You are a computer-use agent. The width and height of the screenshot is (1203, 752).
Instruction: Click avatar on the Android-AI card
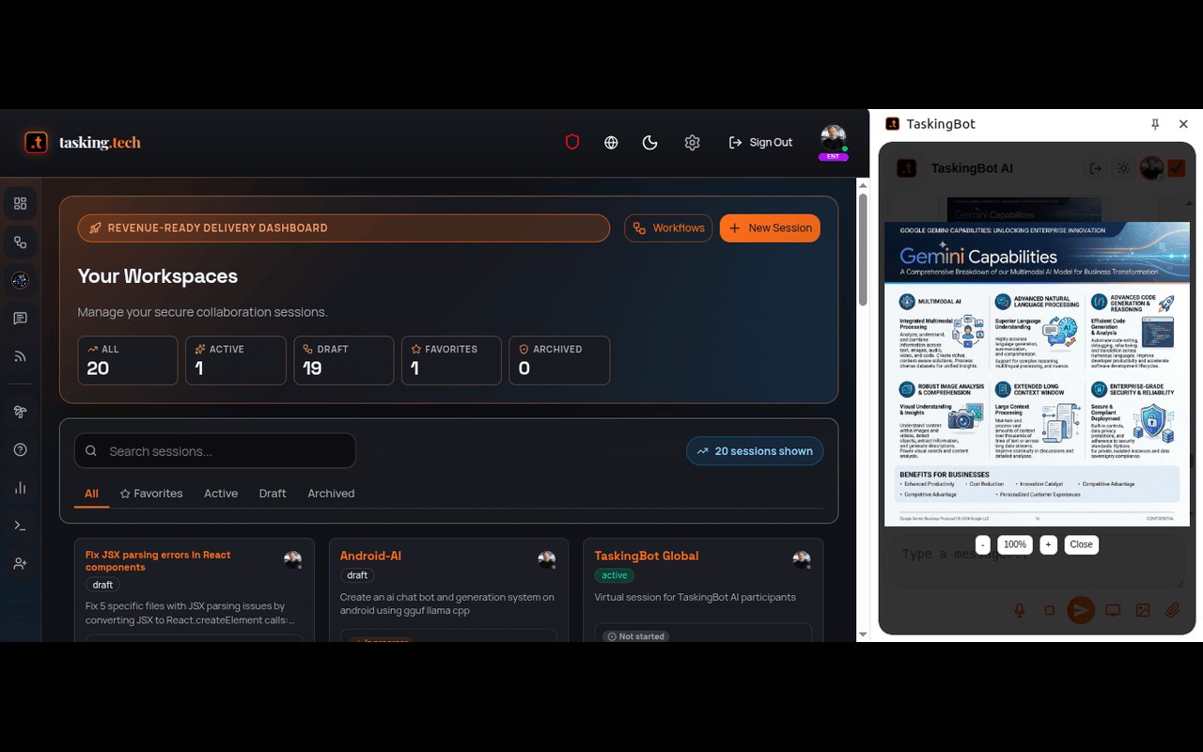[x=547, y=560]
